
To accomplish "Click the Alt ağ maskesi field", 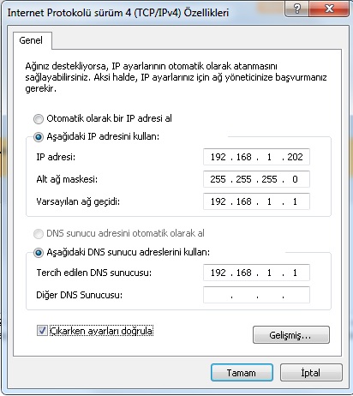I will (256, 179).
